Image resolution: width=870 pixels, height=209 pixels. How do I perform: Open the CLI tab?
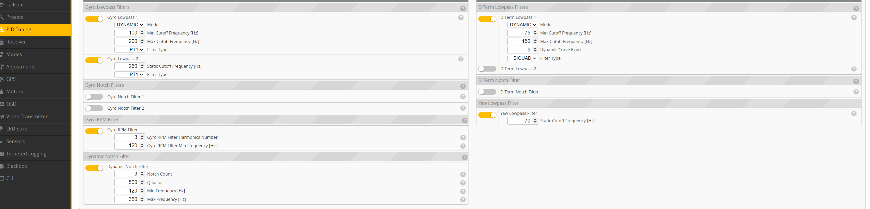pyautogui.click(x=35, y=178)
